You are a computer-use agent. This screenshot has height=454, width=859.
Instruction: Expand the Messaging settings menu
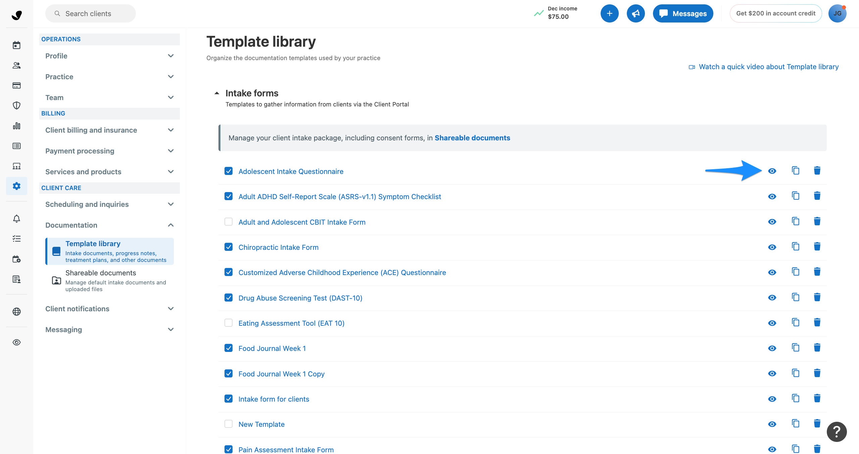click(109, 329)
